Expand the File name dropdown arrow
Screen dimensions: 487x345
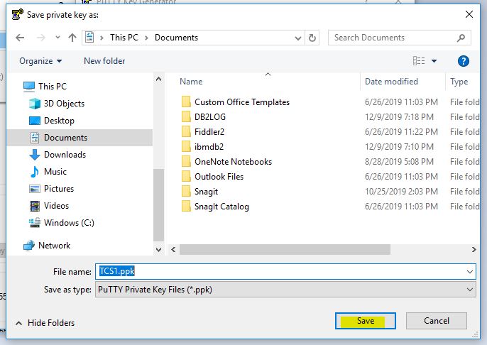(470, 272)
